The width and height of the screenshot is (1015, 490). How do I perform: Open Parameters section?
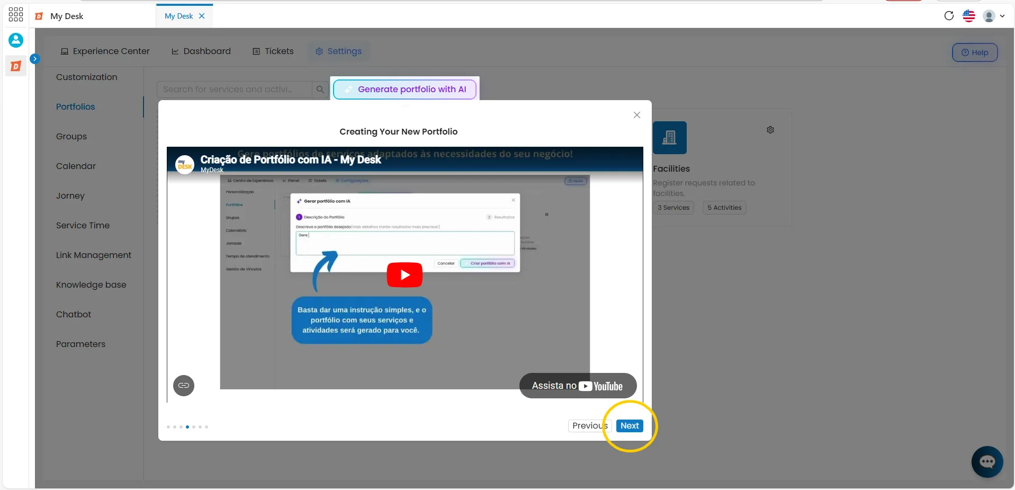tap(80, 344)
